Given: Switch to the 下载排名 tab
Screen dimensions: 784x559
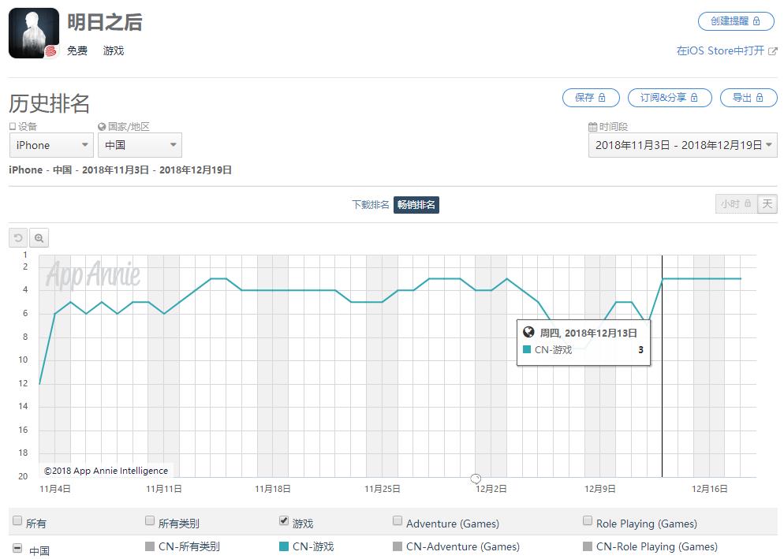Looking at the screenshot, I should pyautogui.click(x=371, y=204).
